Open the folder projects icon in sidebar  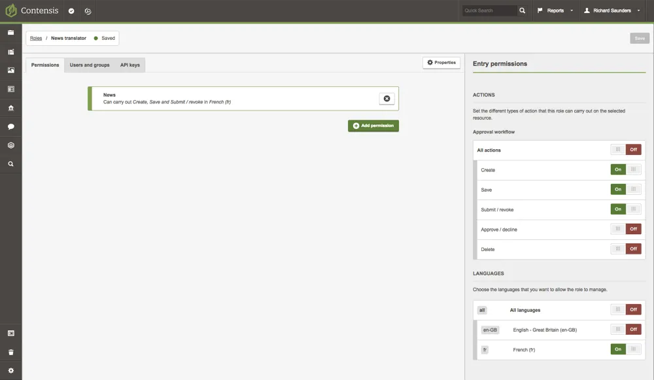click(x=11, y=33)
